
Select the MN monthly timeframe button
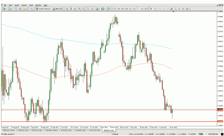click(x=146, y=9)
